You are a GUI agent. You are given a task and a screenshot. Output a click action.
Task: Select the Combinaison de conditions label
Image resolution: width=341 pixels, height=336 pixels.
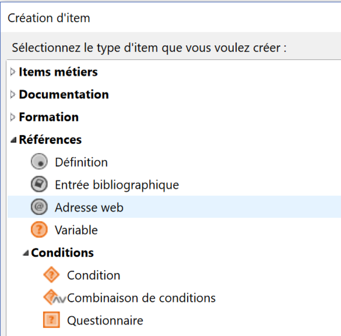[141, 298]
